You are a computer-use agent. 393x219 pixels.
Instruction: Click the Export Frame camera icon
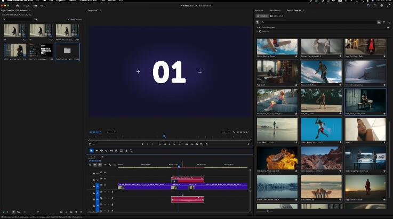(197, 144)
